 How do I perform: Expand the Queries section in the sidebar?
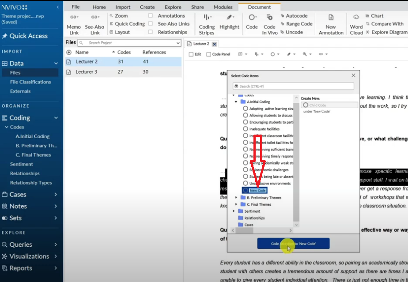tap(56, 244)
